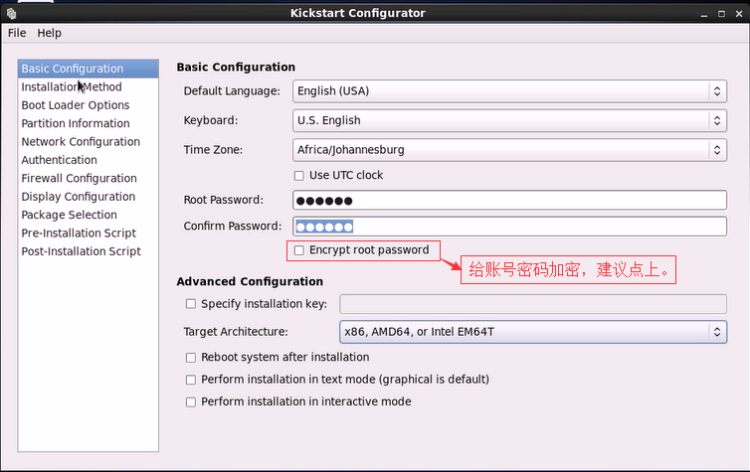Open the Time Zone dropdown
Viewport: 750px width, 472px height.
pos(509,150)
